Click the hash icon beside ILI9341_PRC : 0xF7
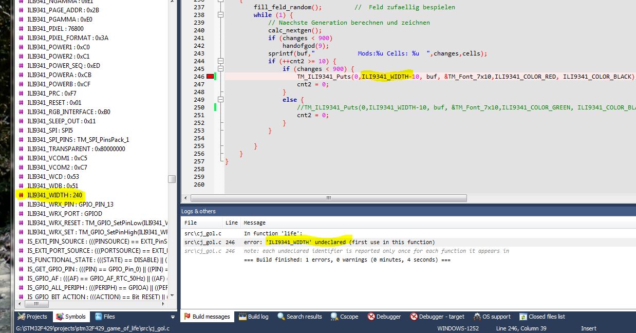This screenshot has width=636, height=333. (21, 94)
